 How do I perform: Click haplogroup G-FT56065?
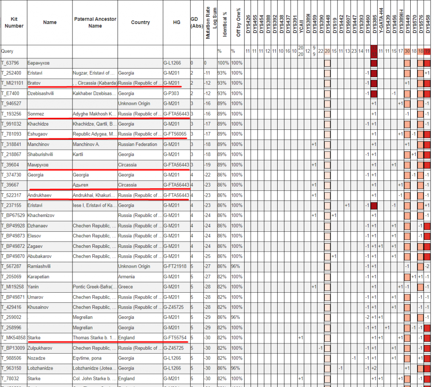point(176,134)
